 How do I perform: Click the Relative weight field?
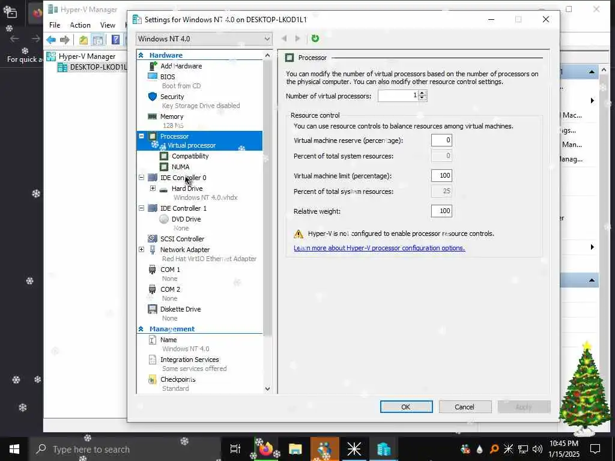(441, 211)
